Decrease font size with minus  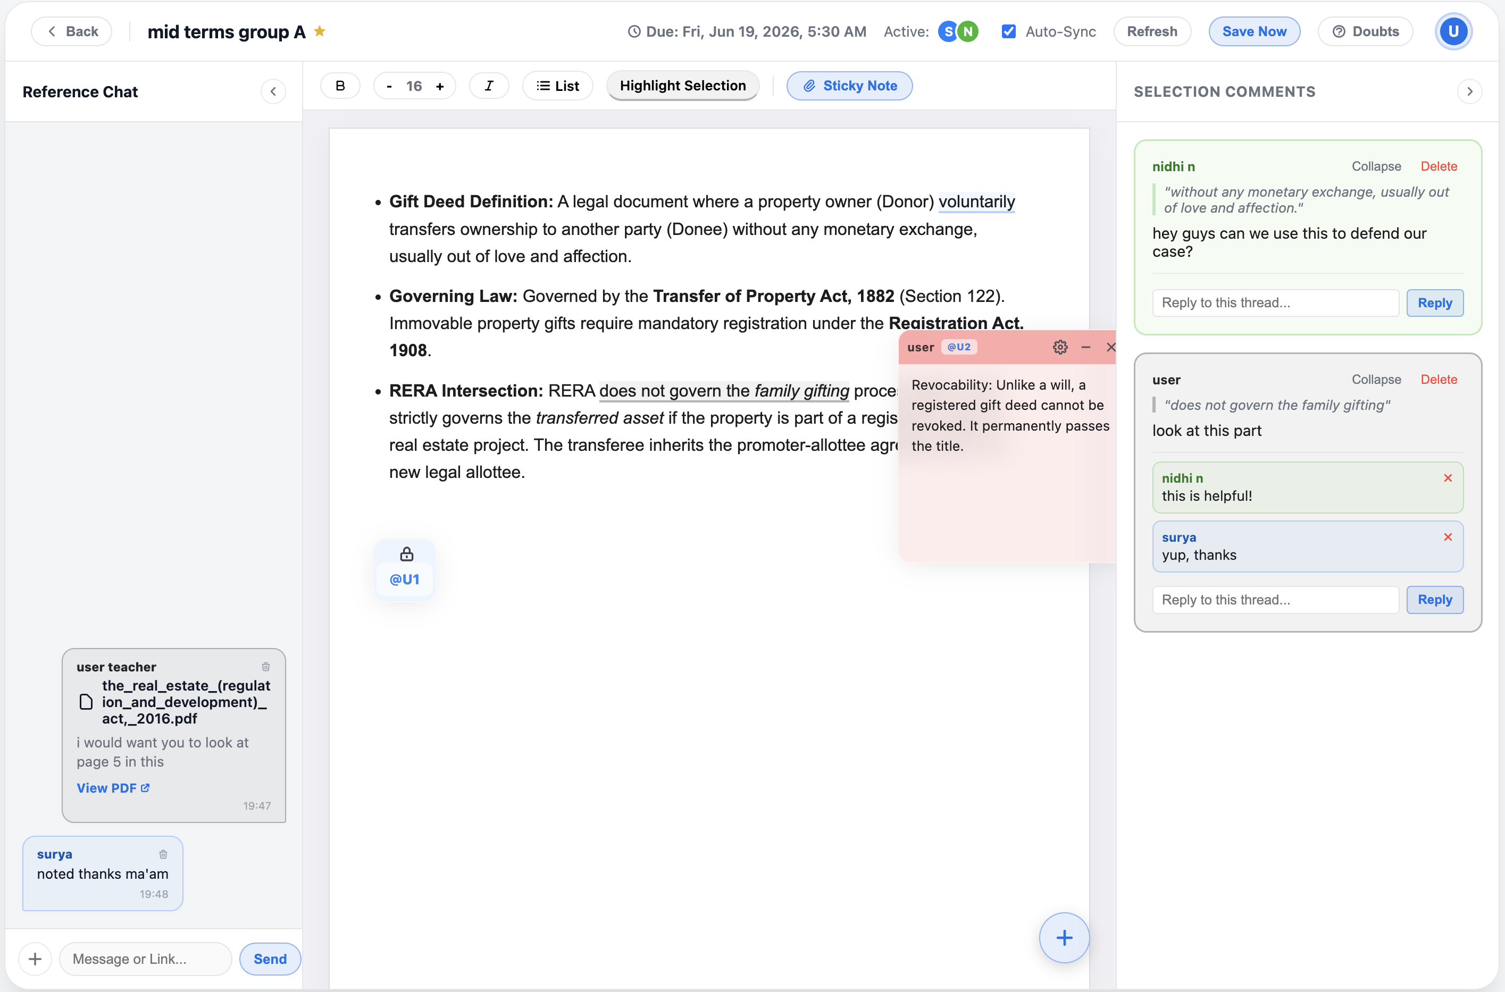389,86
